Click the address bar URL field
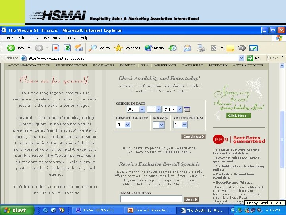 [133, 58]
